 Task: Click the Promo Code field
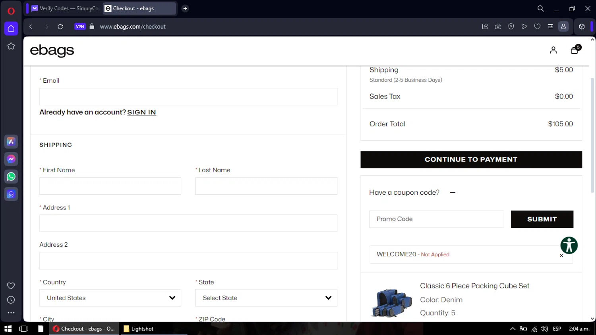coord(437,219)
